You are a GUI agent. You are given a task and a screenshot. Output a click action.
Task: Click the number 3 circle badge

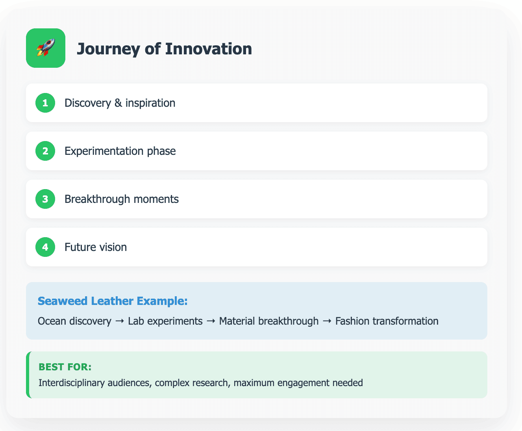(45, 199)
